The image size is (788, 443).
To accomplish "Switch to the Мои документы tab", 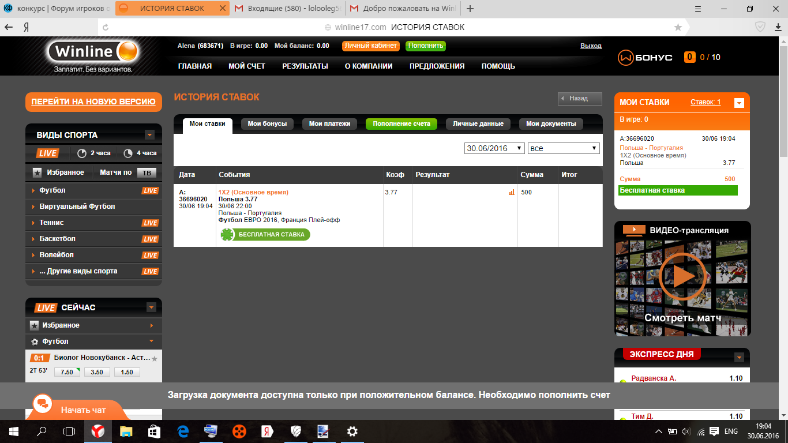I will pos(551,124).
